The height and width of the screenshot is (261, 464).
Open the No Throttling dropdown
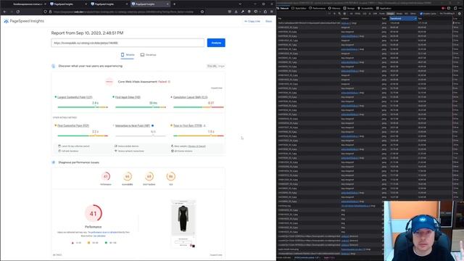coord(447,14)
